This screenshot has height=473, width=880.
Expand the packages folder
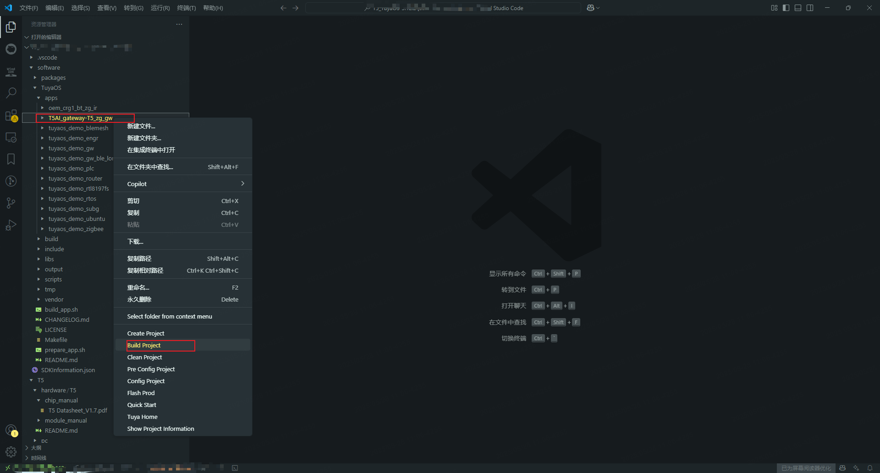click(x=35, y=77)
